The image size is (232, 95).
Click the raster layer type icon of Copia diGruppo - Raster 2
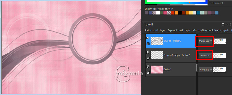point(148,52)
